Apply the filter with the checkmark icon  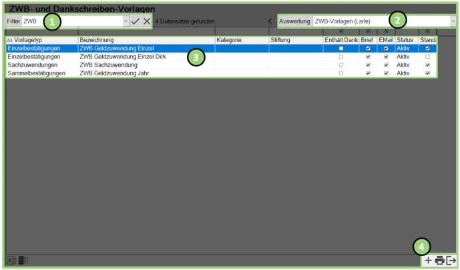[x=136, y=21]
